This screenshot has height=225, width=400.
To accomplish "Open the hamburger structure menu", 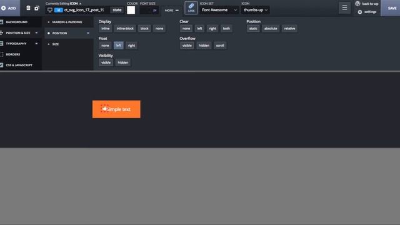I will coord(344,7).
